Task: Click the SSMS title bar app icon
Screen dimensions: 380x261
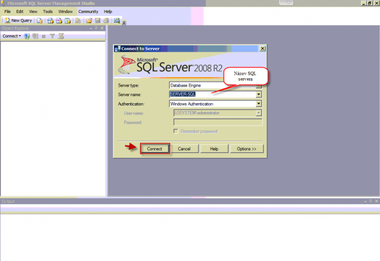Action: pos(4,3)
